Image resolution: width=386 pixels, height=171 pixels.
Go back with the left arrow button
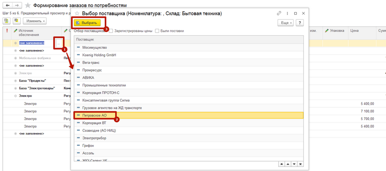8,5
